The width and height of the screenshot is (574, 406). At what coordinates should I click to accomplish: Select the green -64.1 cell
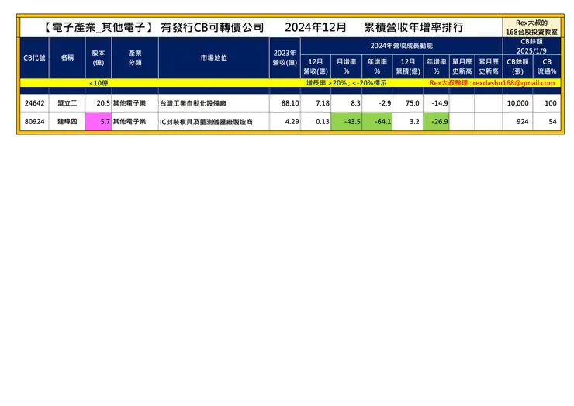pyautogui.click(x=377, y=122)
